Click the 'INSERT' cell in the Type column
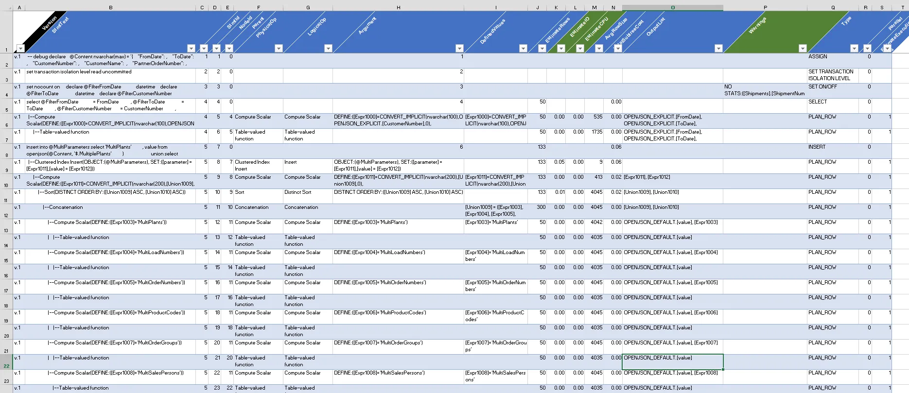Image resolution: width=909 pixels, height=393 pixels. pos(833,151)
